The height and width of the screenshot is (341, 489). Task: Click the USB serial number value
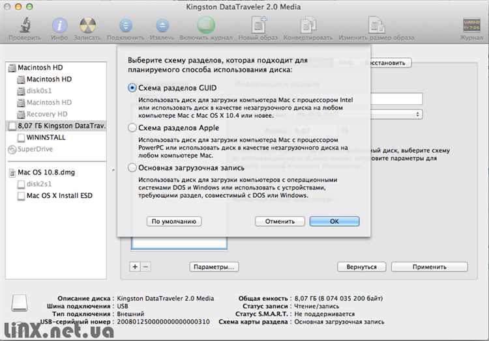[x=164, y=321]
